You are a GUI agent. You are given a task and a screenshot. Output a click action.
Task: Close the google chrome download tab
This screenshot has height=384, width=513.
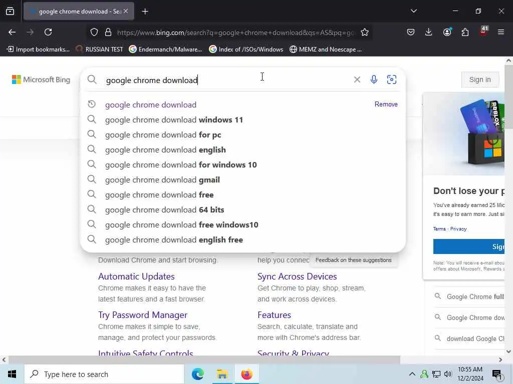pos(126,11)
